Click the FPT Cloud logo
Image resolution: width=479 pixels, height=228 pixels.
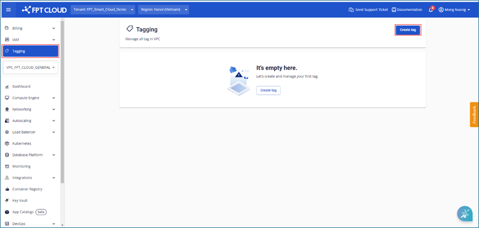44,10
